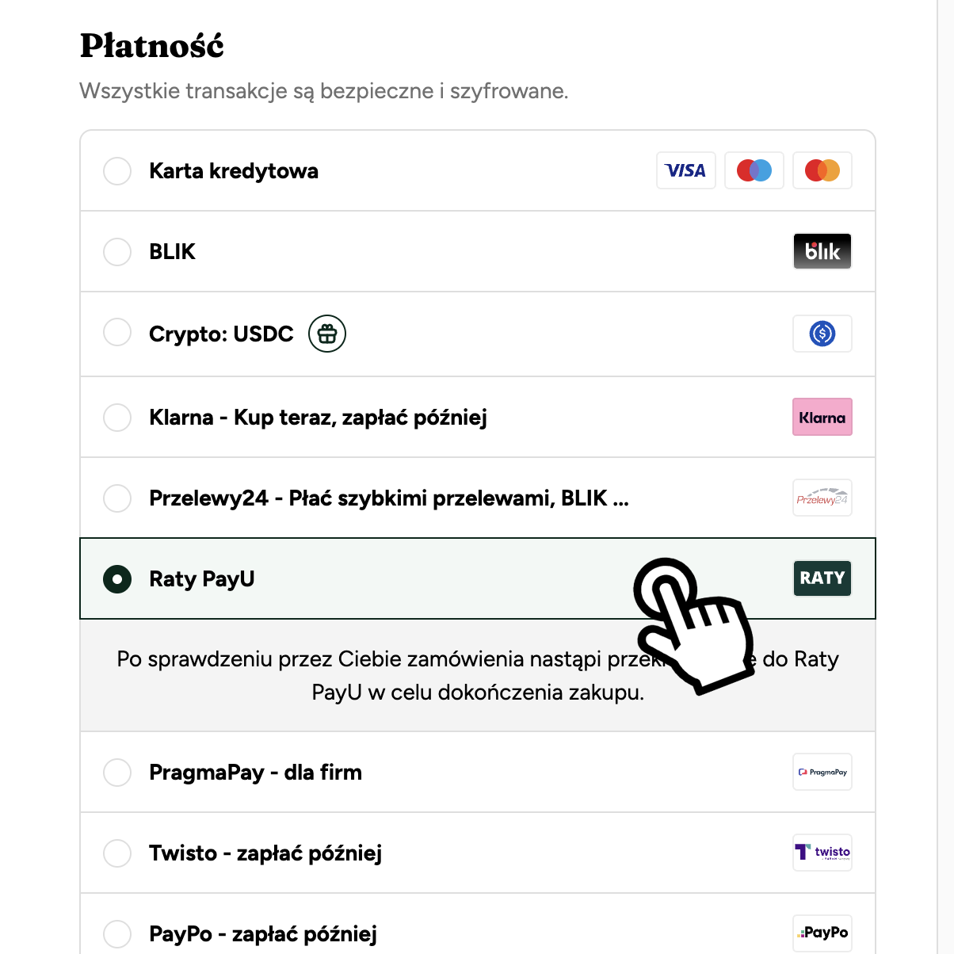The height and width of the screenshot is (954, 954).
Task: Click the Twisto logo
Action: [822, 853]
